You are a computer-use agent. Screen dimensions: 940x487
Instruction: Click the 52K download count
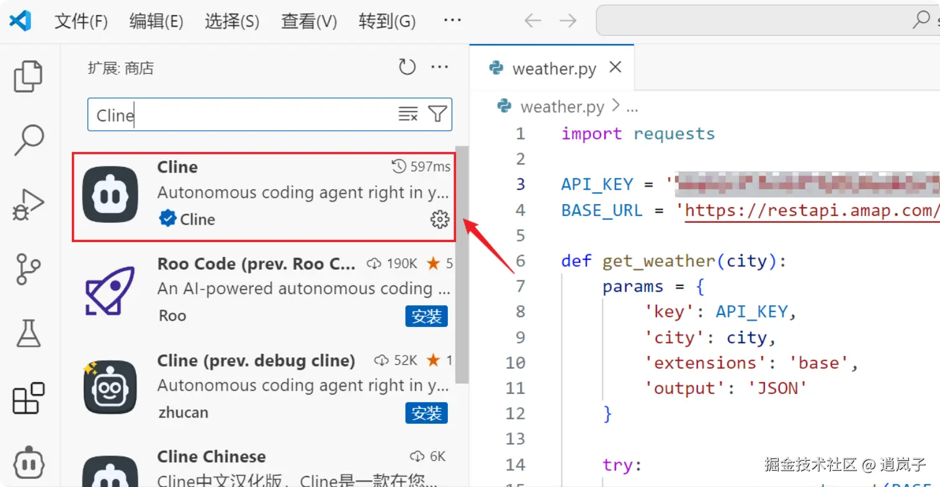click(396, 360)
